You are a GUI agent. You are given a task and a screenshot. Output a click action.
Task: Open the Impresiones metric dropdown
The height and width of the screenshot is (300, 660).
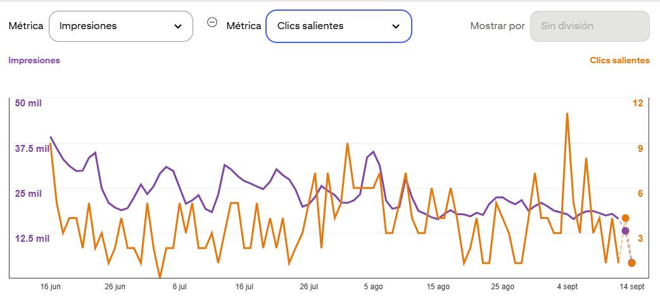coord(121,26)
